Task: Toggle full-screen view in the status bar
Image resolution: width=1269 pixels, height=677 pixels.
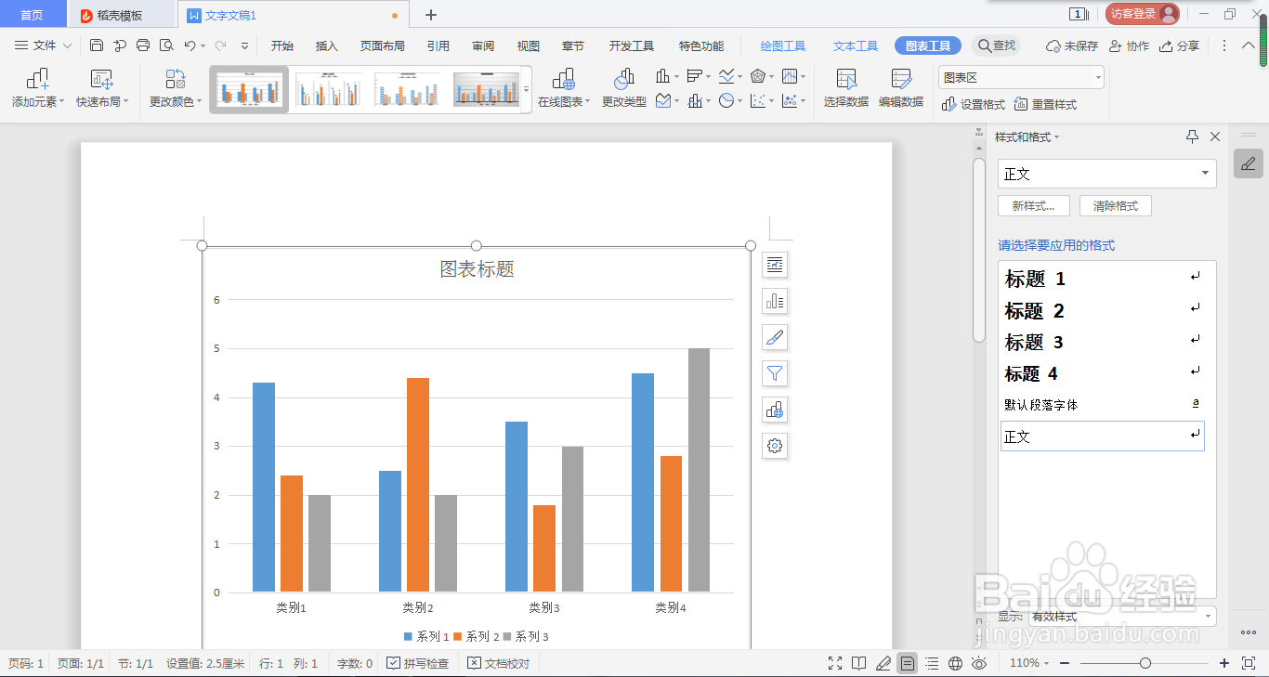Action: (833, 663)
